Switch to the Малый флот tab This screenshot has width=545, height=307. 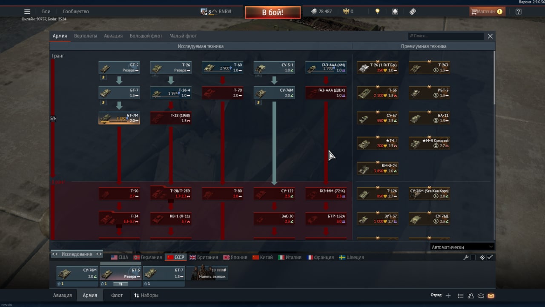tap(183, 36)
